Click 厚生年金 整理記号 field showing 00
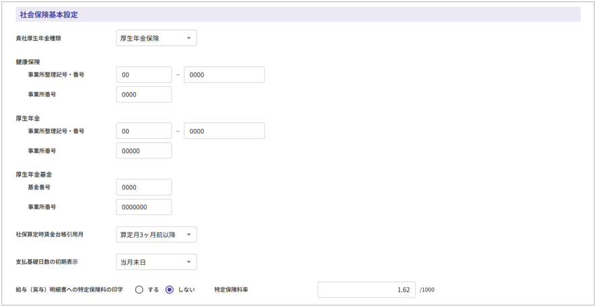Viewport: 596px width, 307px height. click(x=144, y=131)
